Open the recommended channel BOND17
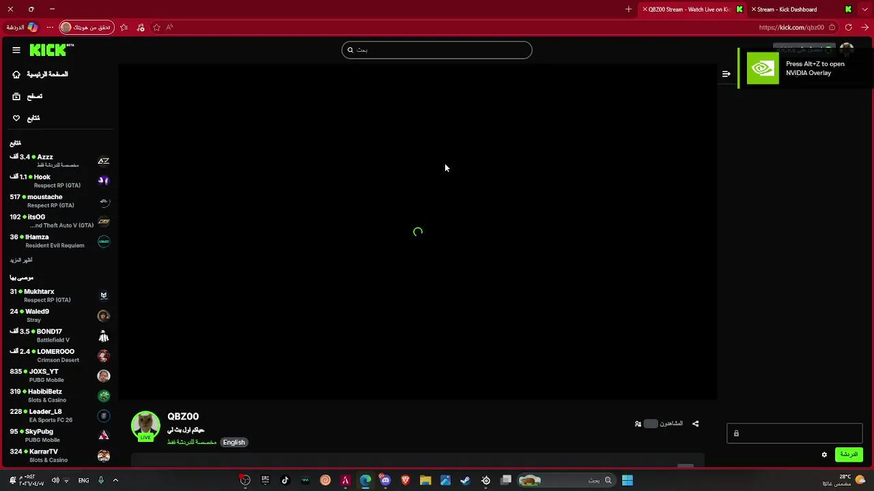 click(60, 336)
